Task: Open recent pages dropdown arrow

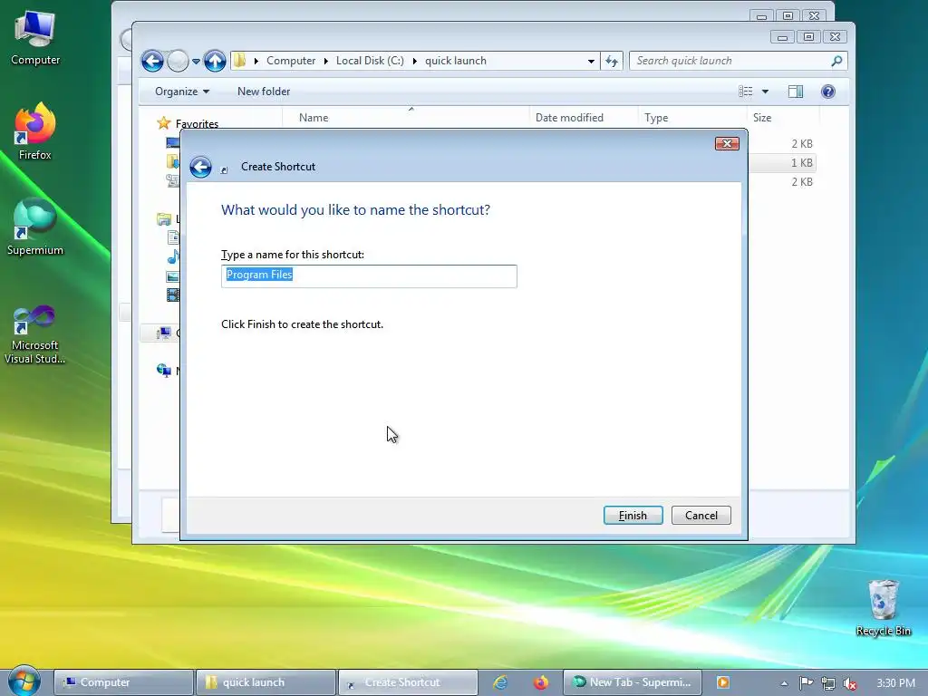Action: (196, 61)
